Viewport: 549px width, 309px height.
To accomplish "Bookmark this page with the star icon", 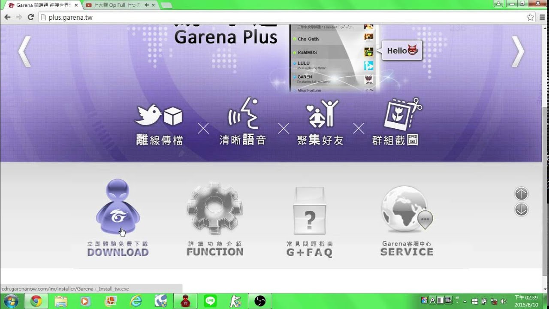I will click(530, 17).
